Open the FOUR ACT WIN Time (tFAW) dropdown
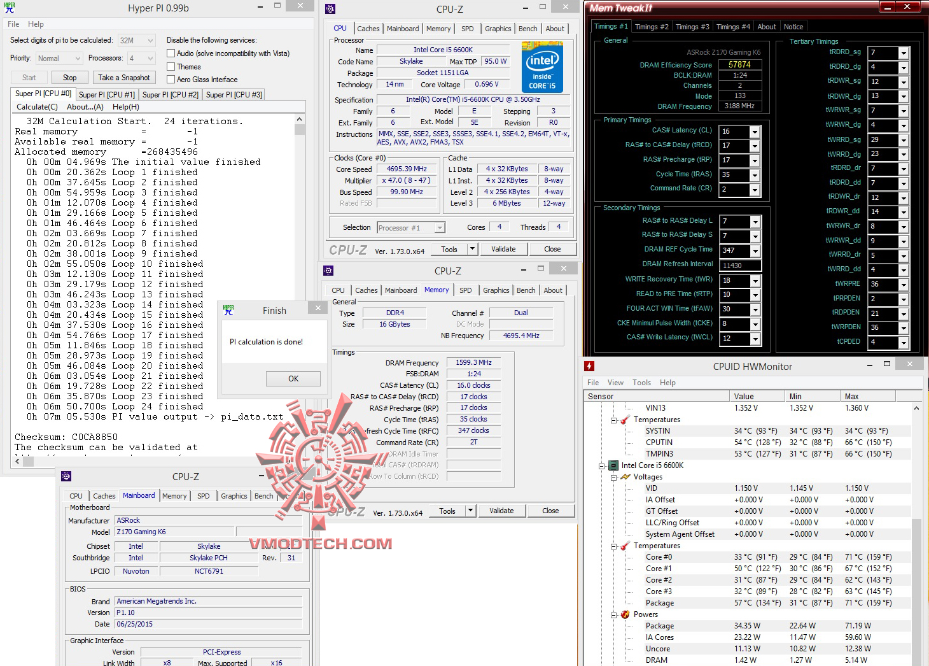This screenshot has height=666, width=929. [755, 309]
